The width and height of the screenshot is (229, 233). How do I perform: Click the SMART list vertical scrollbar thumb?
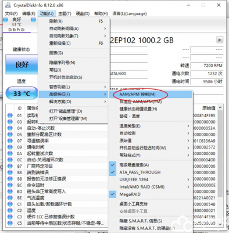(220, 153)
